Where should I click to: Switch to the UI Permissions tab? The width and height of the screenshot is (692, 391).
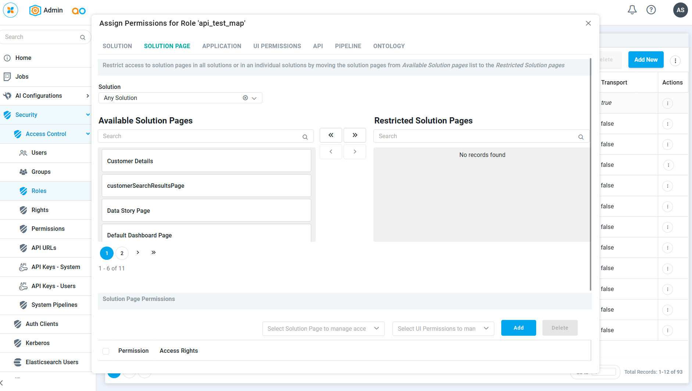pyautogui.click(x=277, y=46)
